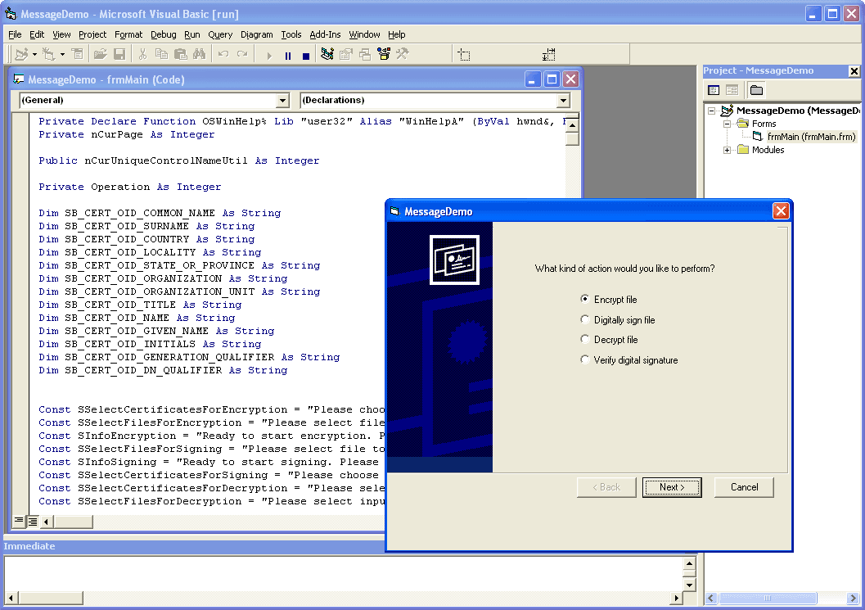The image size is (865, 610).
Task: Click the 'Private Operation As Integer' code line
Action: [x=129, y=187]
